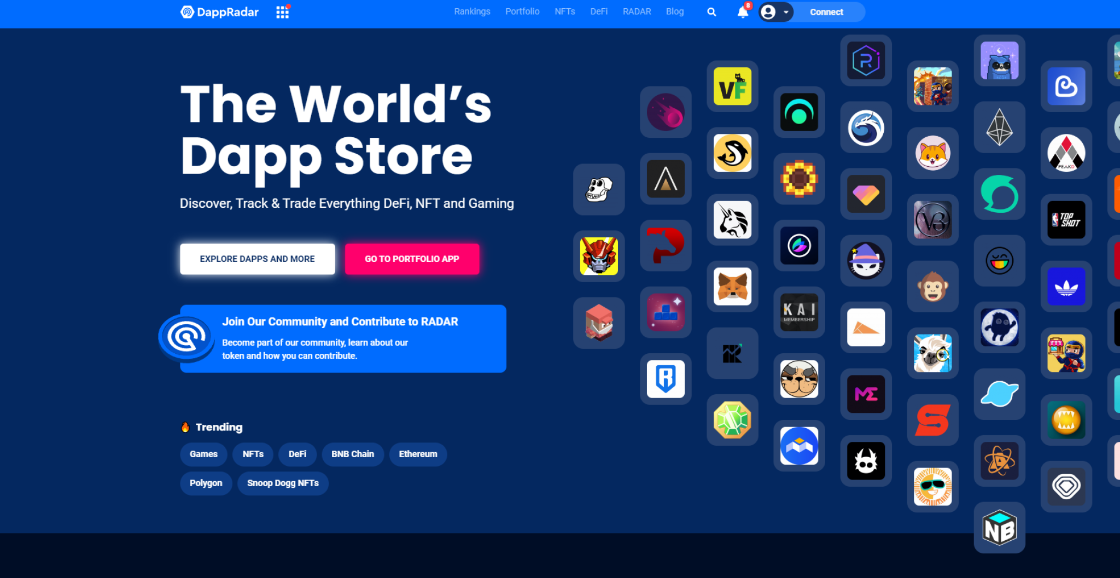
Task: Open the Rankings menu
Action: point(472,11)
